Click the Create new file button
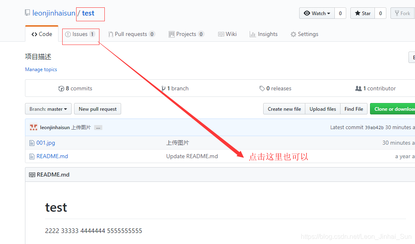Screen dimensions: 415x244 (x=284, y=109)
